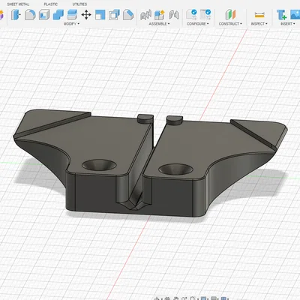
Task: Open the INSPECT dropdown menu
Action: (x=259, y=24)
